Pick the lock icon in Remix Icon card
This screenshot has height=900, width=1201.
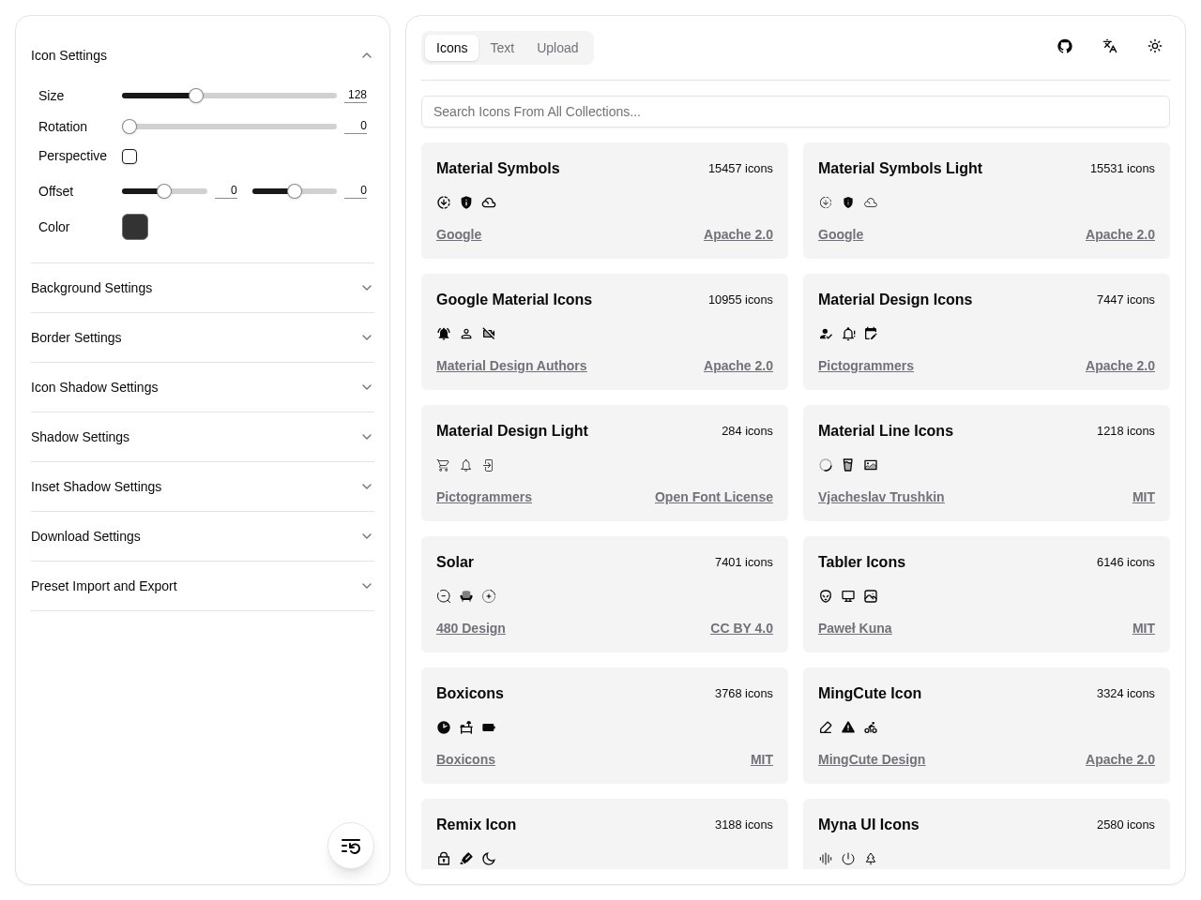pyautogui.click(x=444, y=859)
